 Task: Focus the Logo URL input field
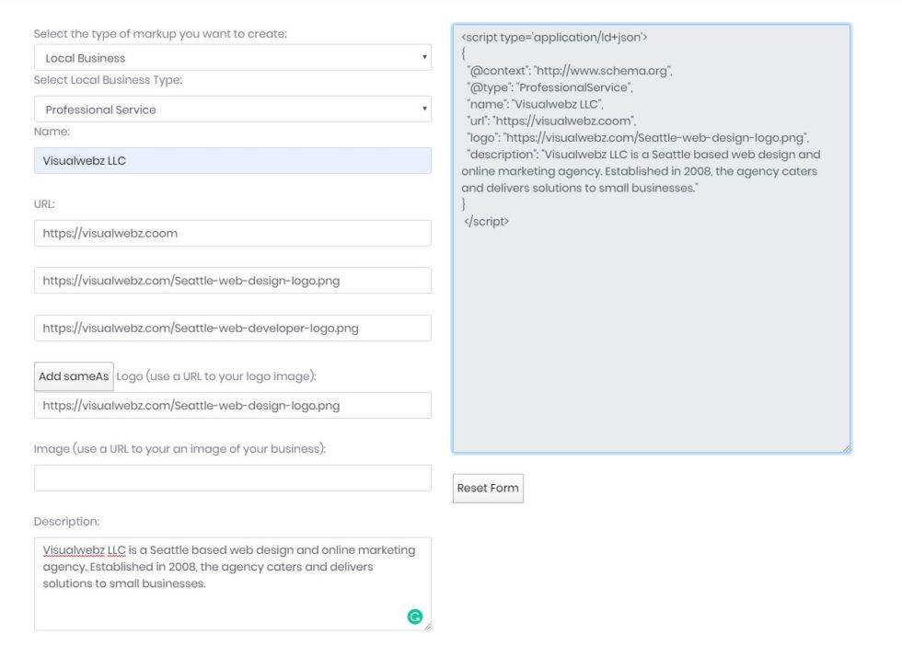click(x=232, y=406)
